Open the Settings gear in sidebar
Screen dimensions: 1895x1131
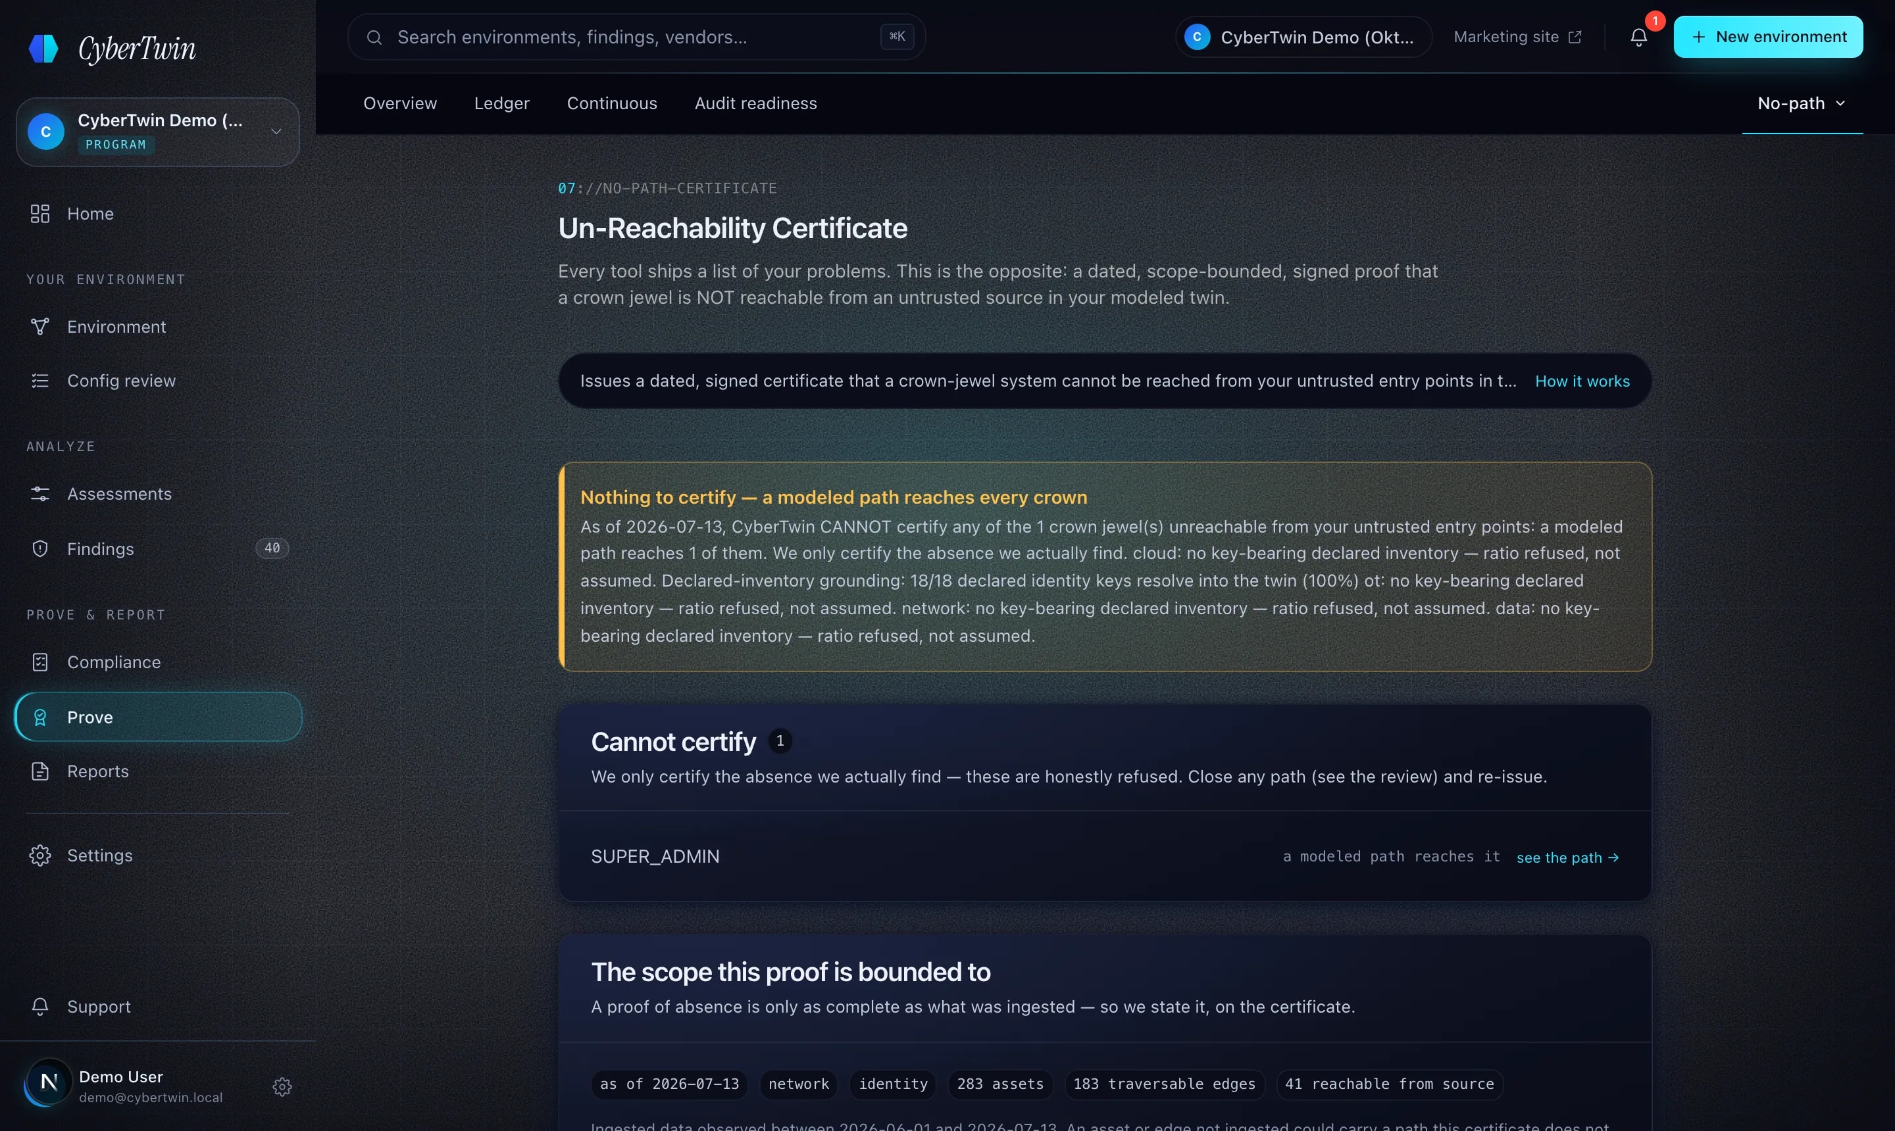point(39,855)
